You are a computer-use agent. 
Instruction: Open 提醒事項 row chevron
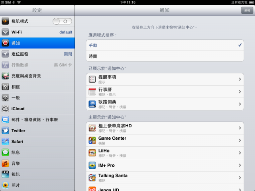point(240,79)
